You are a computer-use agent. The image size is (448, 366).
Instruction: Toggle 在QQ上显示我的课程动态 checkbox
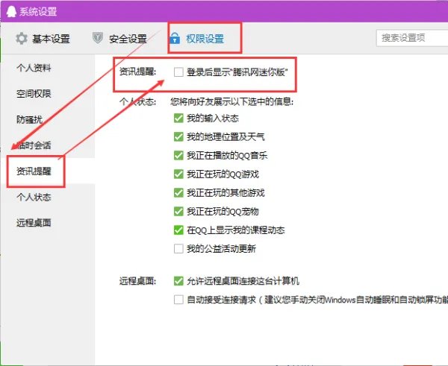coord(178,230)
